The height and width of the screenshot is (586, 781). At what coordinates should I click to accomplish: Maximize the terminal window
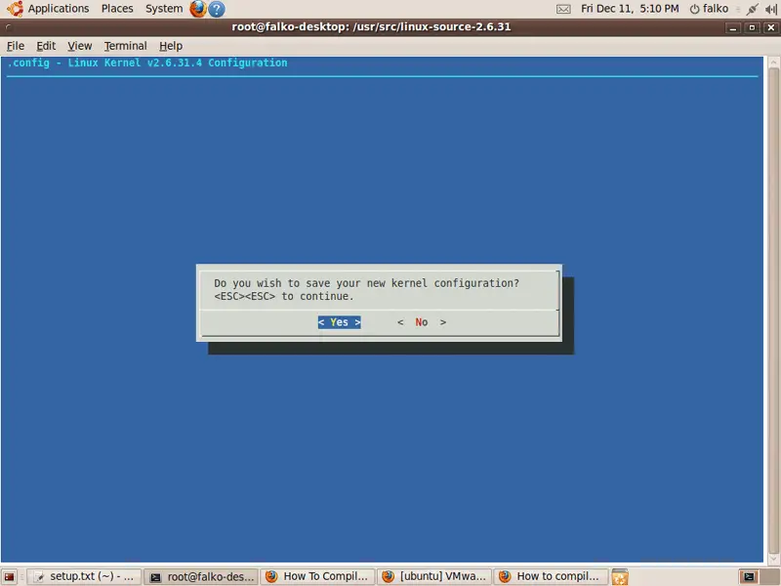(x=752, y=28)
